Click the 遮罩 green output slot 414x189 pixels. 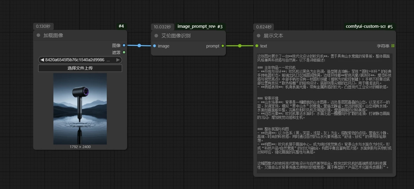[124, 52]
